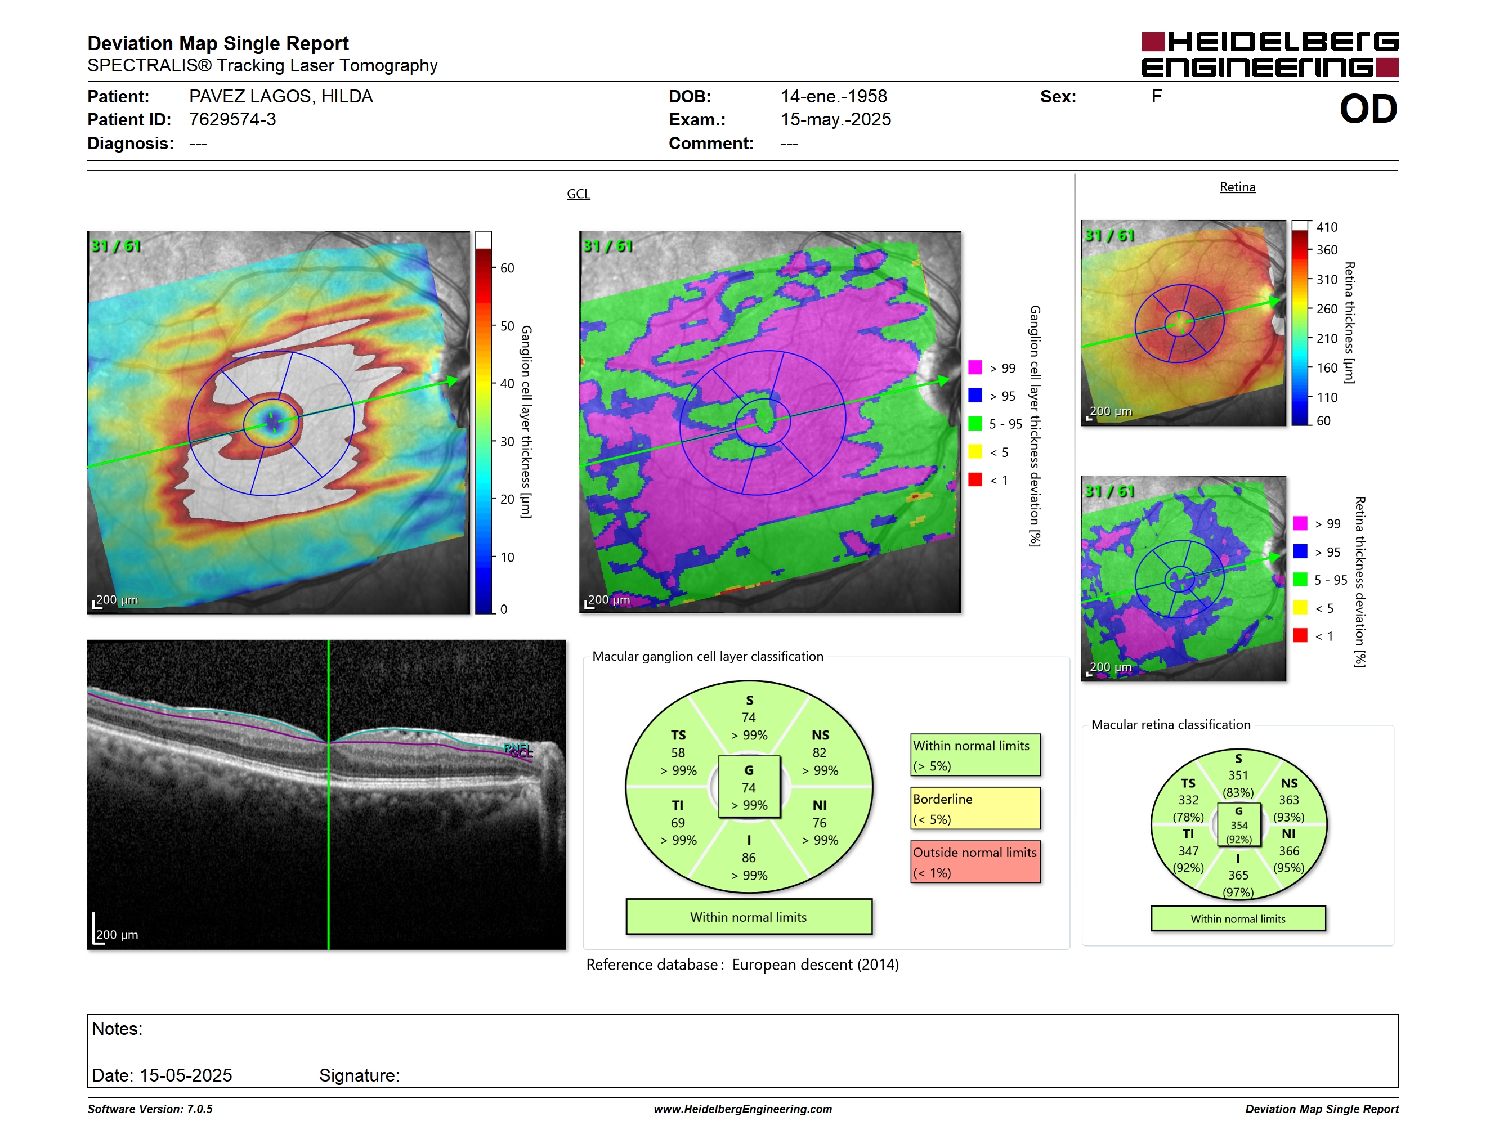The image size is (1486, 1148).
Task: Click yellow < 5 swatch in Retina legend
Action: [x=1300, y=607]
